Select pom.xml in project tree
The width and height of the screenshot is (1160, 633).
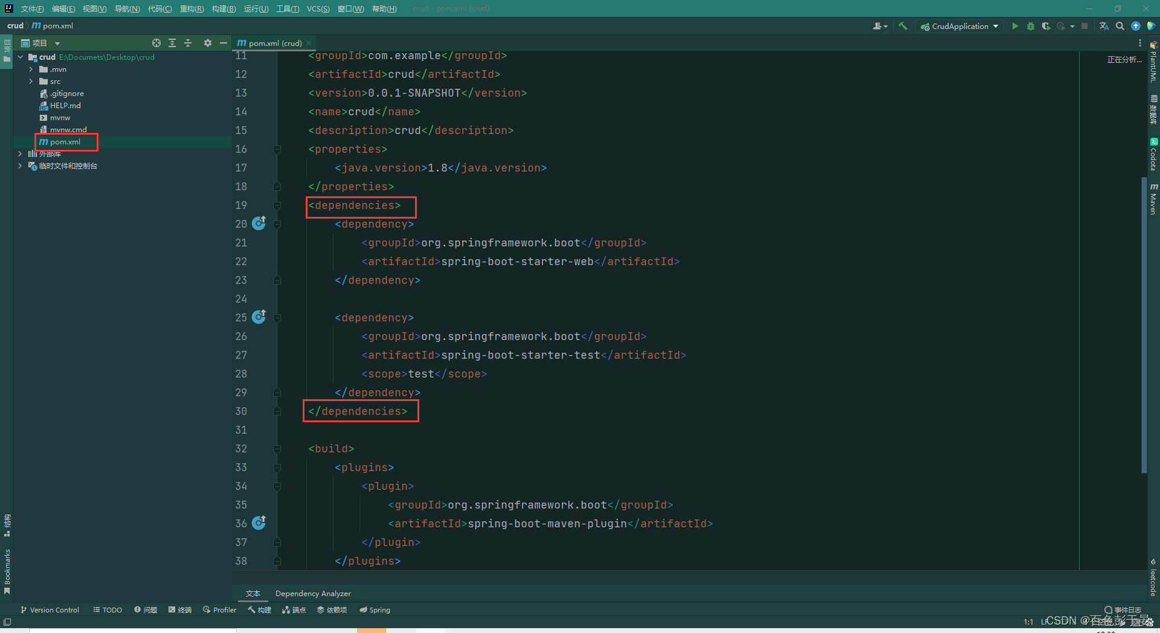pyautogui.click(x=60, y=142)
